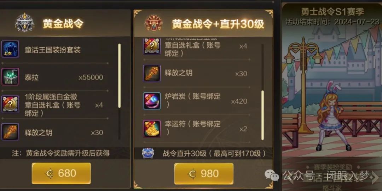Click the scrollbar in the +直升30级 reward list

tap(262, 115)
